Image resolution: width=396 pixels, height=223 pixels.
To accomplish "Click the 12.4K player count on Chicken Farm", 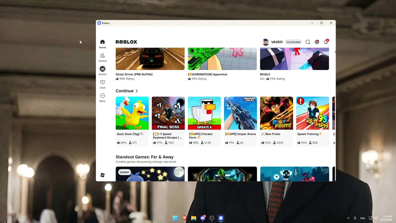I will point(206,143).
